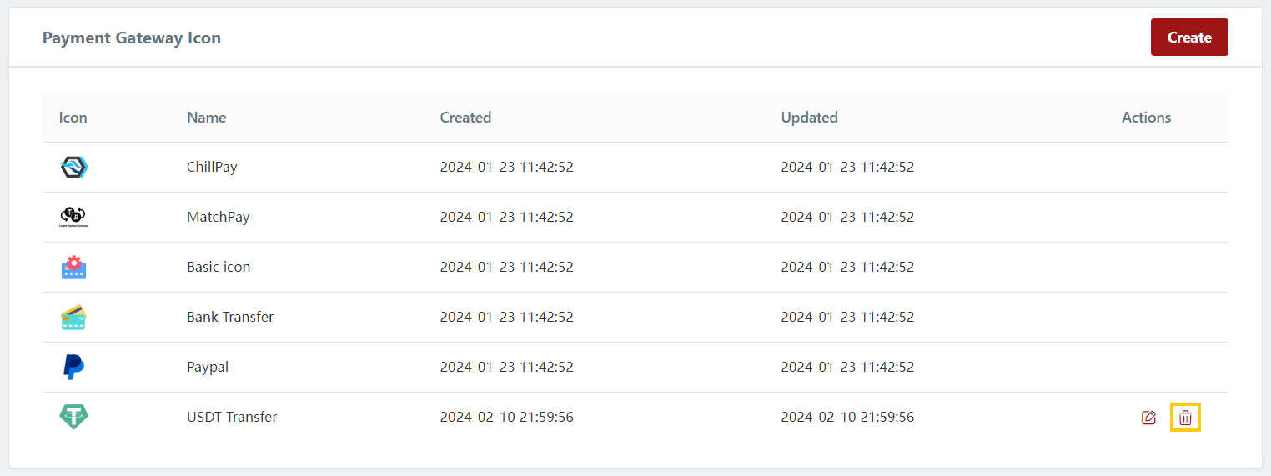Click the Basic icon thumbnail
The height and width of the screenshot is (476, 1271).
74,267
